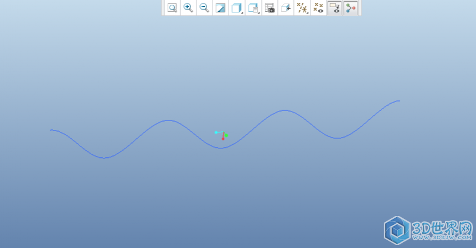Expand the Saved Orientations list
Screen dimensions: 476x248
[x=253, y=8]
